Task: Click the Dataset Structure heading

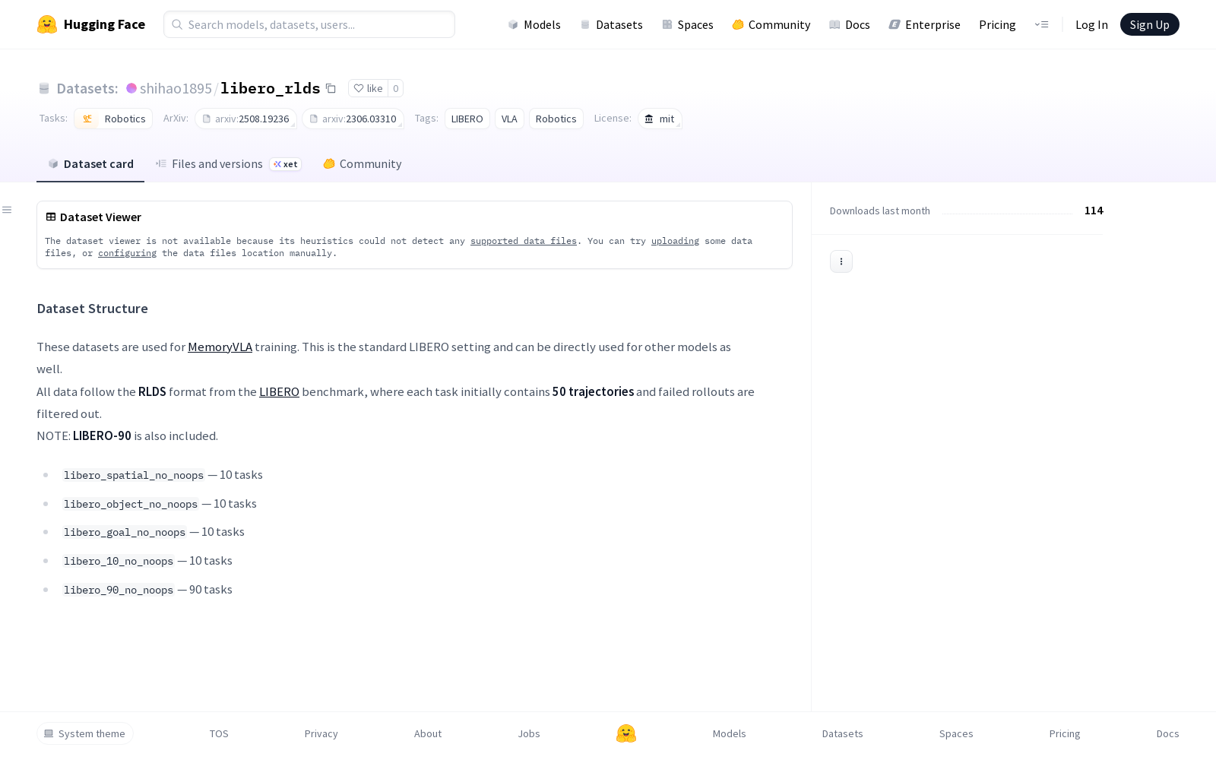Action: tap(93, 309)
